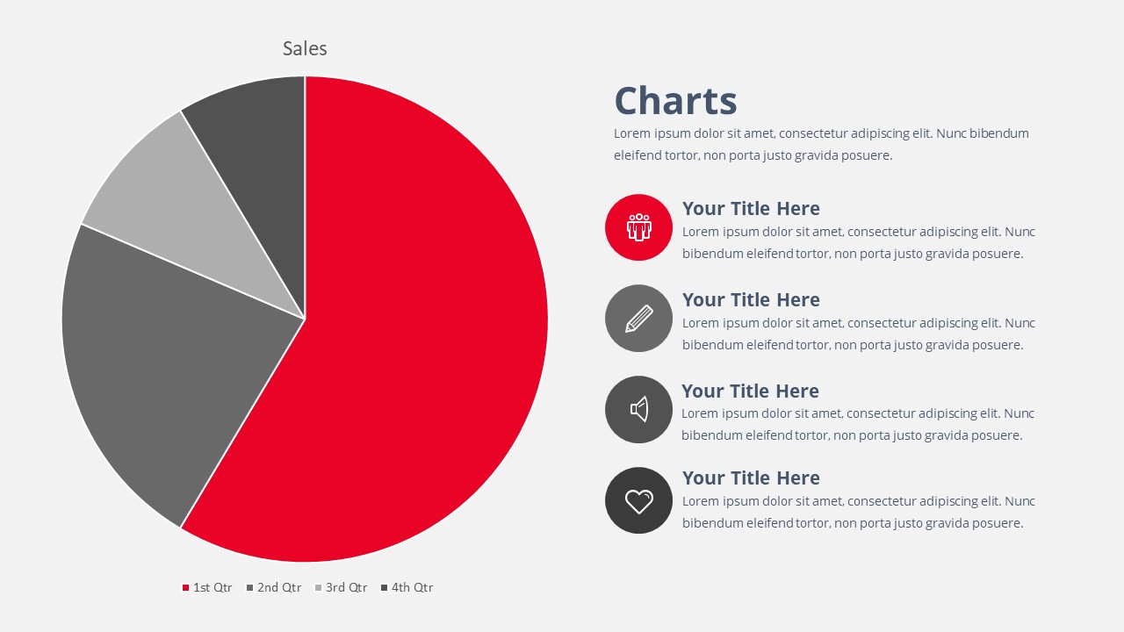Screen dimensions: 1124x632
Task: Click the title beside the pencil icon
Action: click(751, 300)
